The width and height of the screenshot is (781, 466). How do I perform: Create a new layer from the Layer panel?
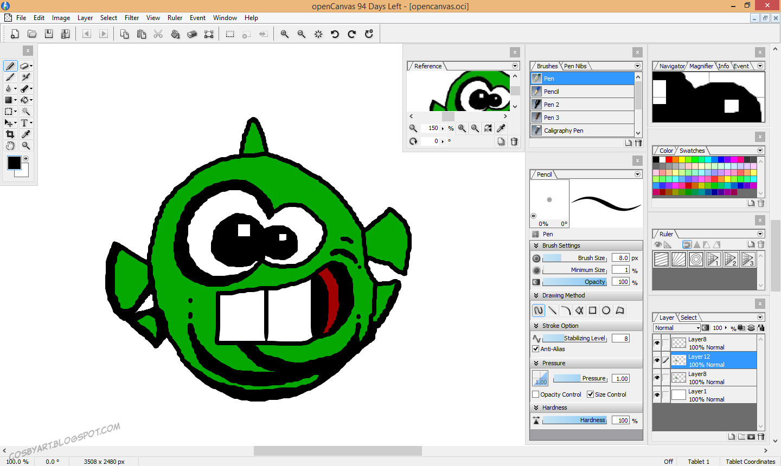tap(732, 436)
